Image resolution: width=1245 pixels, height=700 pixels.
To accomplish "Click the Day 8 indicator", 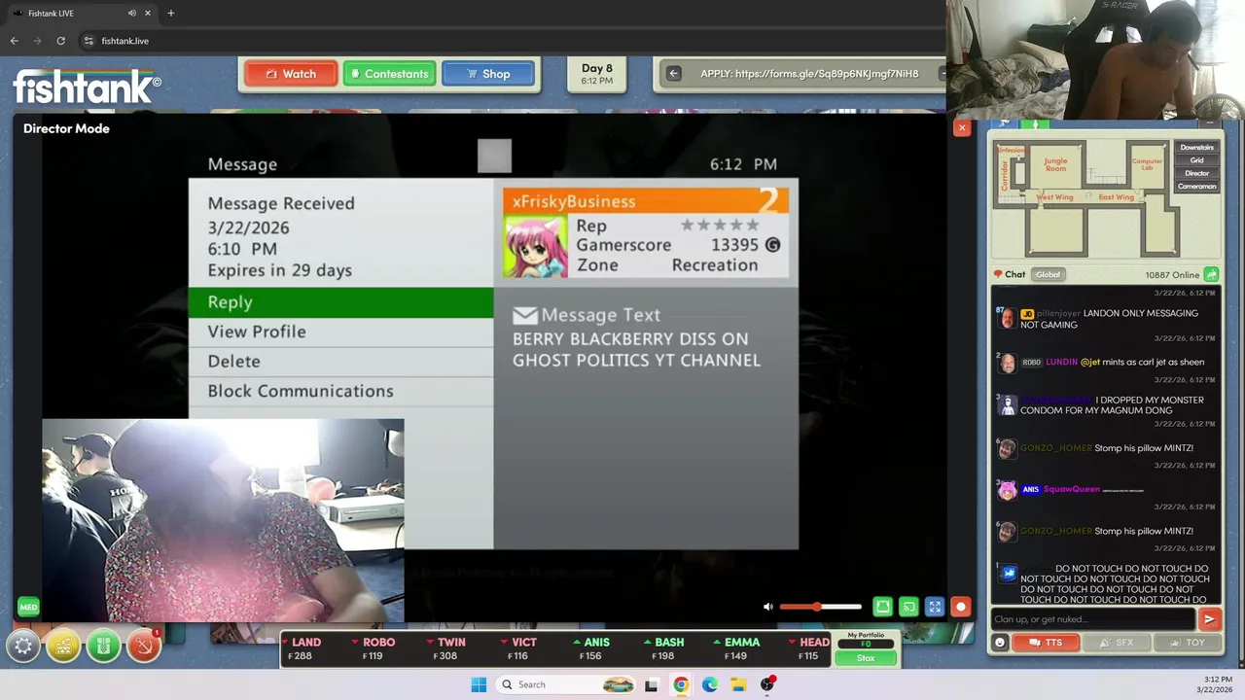I will tap(597, 74).
